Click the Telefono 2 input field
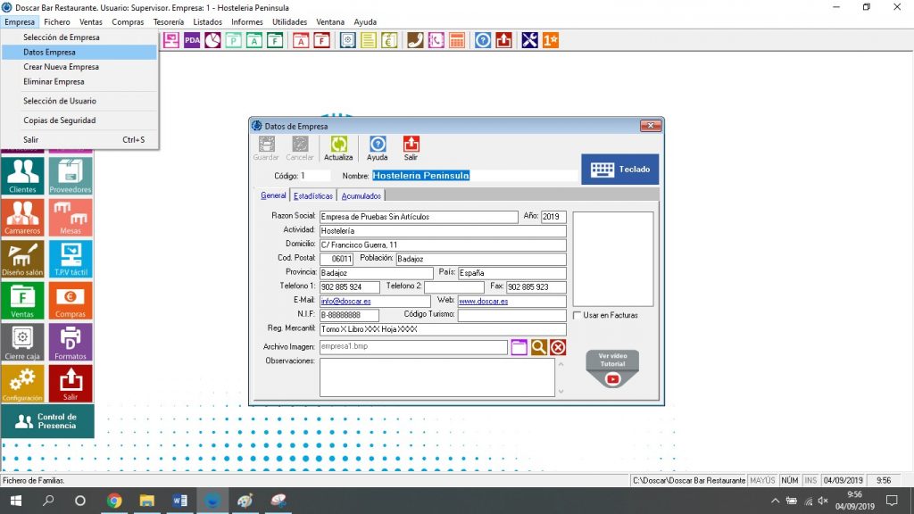The height and width of the screenshot is (514, 914). [454, 287]
